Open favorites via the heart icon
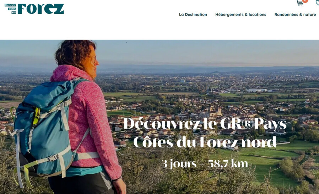This screenshot has height=194, width=319. coord(317,3)
